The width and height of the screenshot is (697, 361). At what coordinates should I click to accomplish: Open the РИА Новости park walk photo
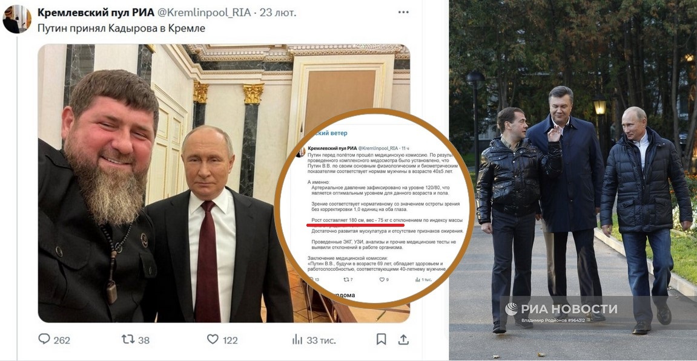[x=573, y=180]
